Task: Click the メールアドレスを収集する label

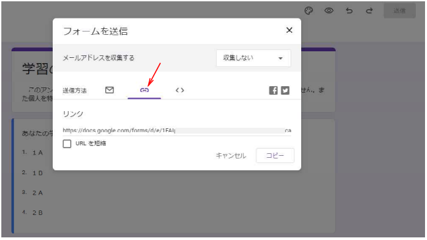Action: pos(99,58)
